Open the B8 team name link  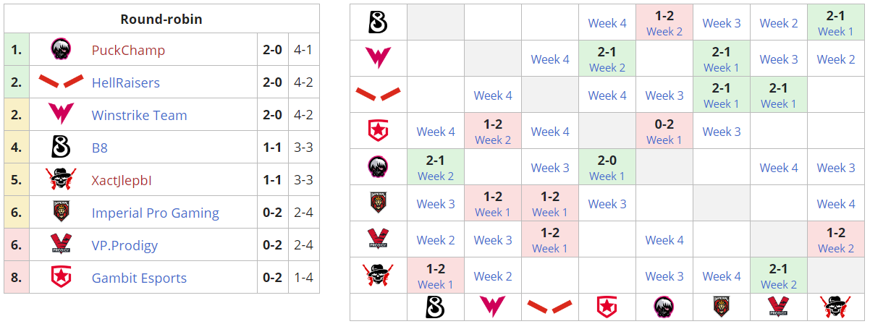pyautogui.click(x=100, y=148)
